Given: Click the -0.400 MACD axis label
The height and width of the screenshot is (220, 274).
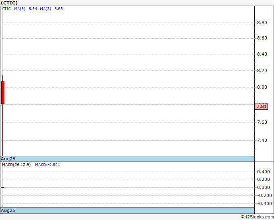Looking at the screenshot, I should (x=264, y=203).
